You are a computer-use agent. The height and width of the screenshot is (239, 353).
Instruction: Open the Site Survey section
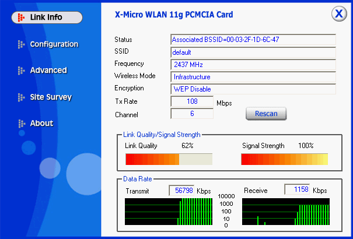click(51, 97)
